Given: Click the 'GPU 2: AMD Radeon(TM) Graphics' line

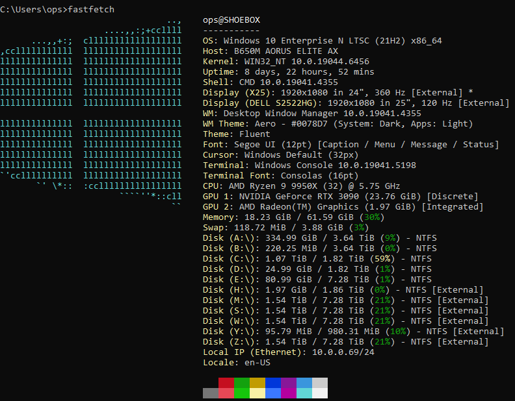Looking at the screenshot, I should [x=343, y=207].
